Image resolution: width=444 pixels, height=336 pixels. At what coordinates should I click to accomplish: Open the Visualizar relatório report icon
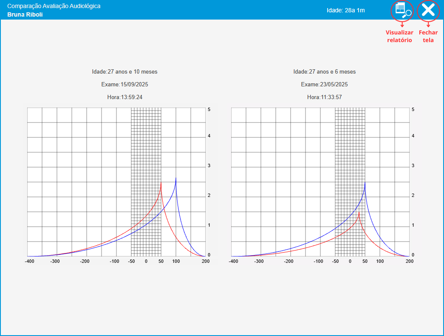click(402, 10)
